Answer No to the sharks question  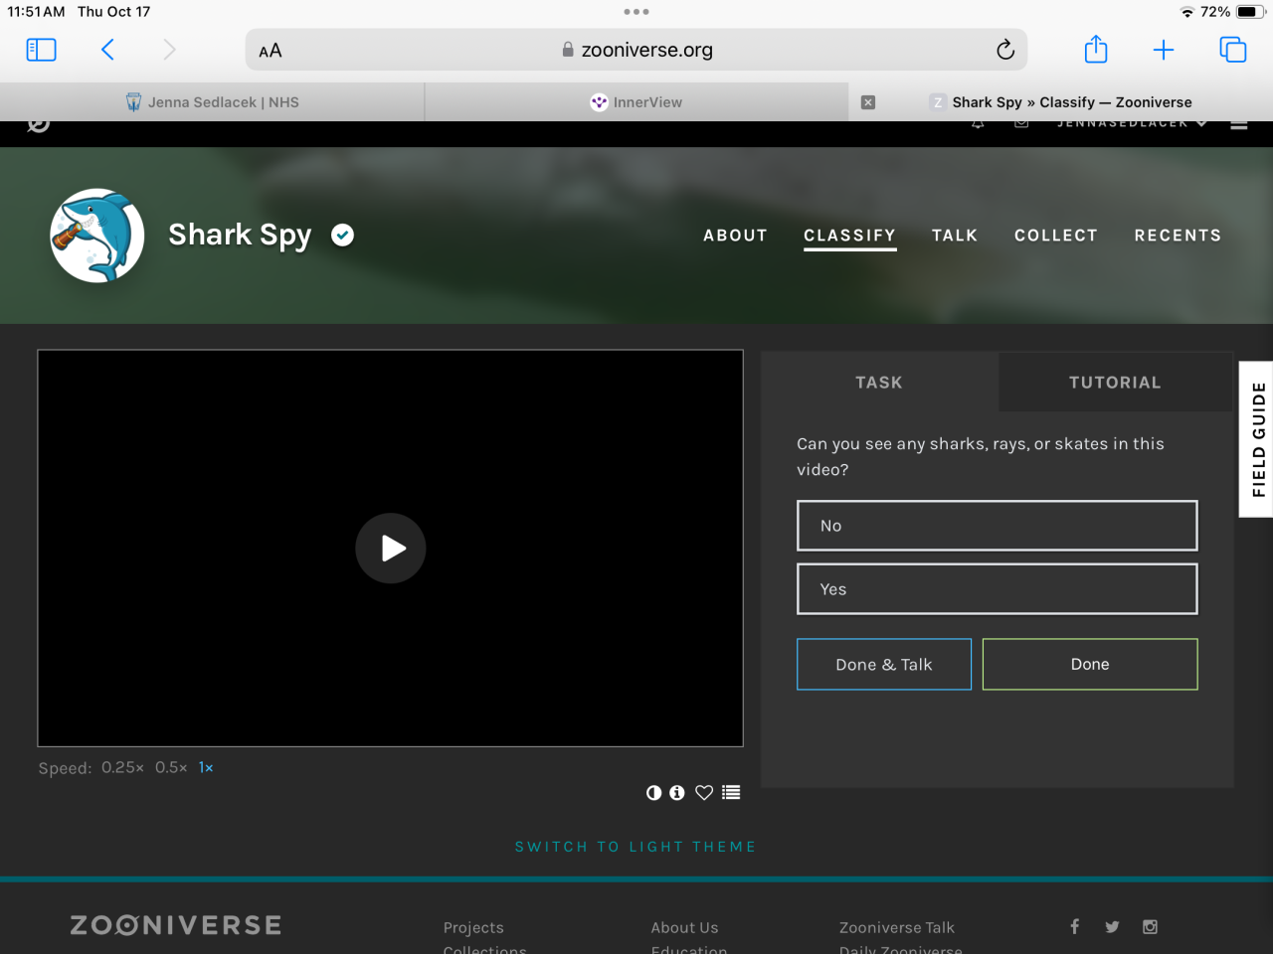998,526
